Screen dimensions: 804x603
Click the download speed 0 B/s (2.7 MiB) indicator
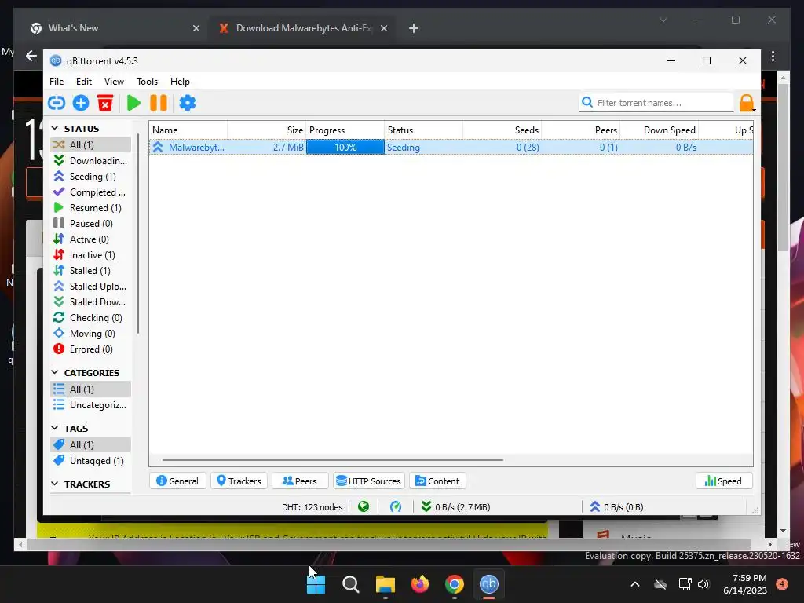click(456, 507)
